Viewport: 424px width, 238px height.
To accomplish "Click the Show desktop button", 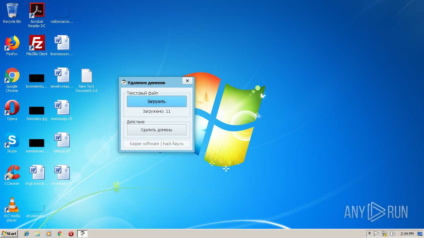I will [x=421, y=234].
